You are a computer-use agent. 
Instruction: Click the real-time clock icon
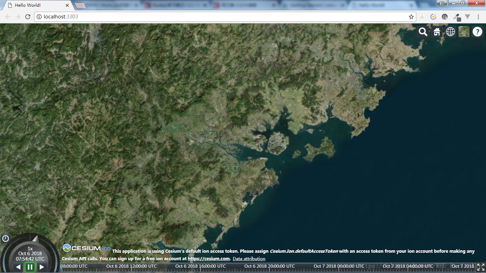tap(6, 239)
